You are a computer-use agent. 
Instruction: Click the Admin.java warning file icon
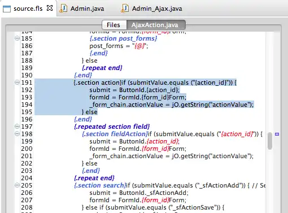(63, 8)
